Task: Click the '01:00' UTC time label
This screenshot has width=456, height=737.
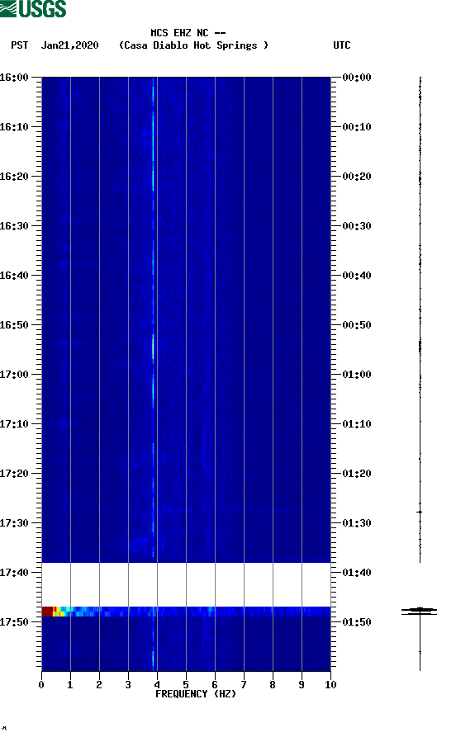Action: tap(357, 375)
